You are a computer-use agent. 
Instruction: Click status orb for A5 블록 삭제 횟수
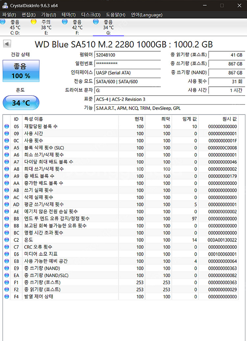(7, 148)
